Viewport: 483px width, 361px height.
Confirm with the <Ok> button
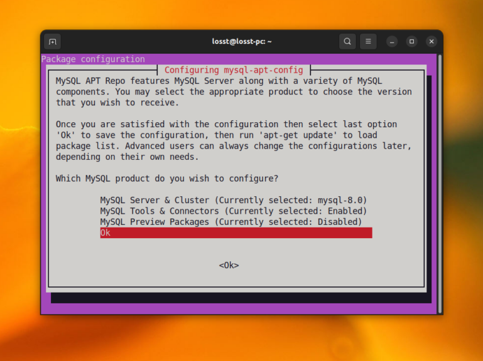[x=229, y=265]
